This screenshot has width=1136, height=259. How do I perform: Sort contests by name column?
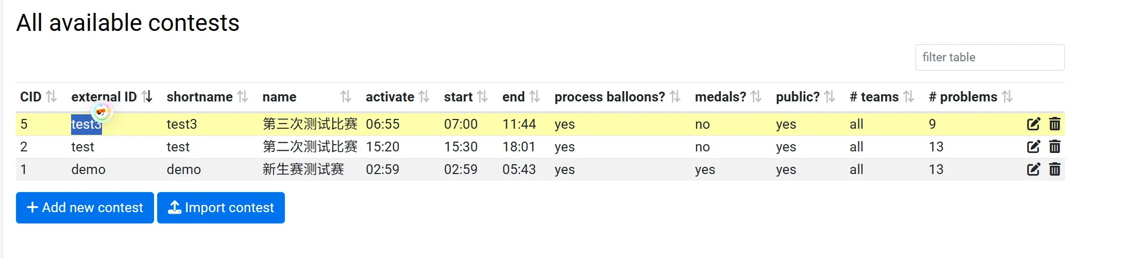point(346,97)
